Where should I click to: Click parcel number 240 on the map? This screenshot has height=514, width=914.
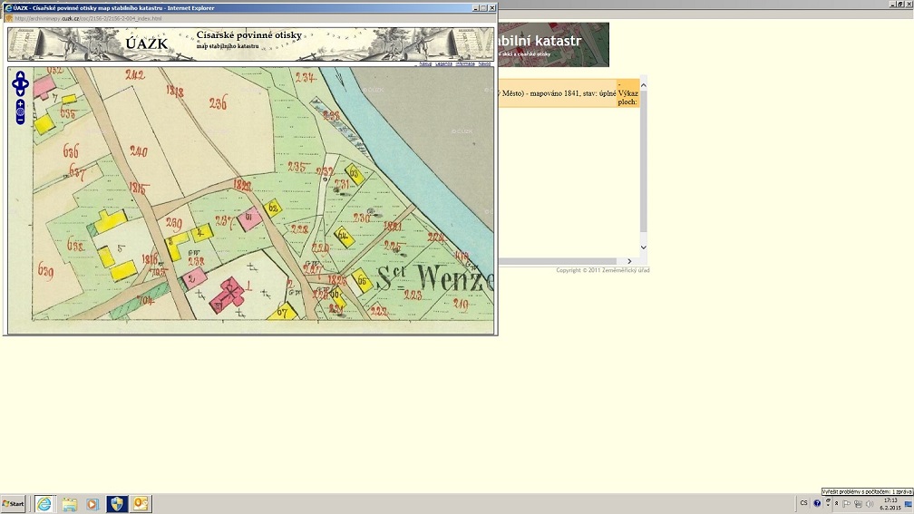click(139, 151)
